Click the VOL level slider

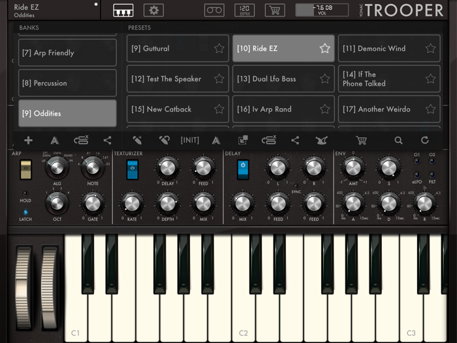pos(322,10)
